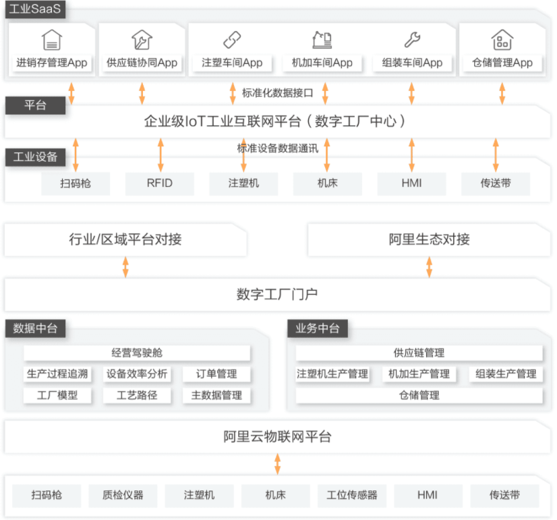Screen dimensions: 557x520
Task: Select HMI in the 工业设备 row
Action: (412, 183)
